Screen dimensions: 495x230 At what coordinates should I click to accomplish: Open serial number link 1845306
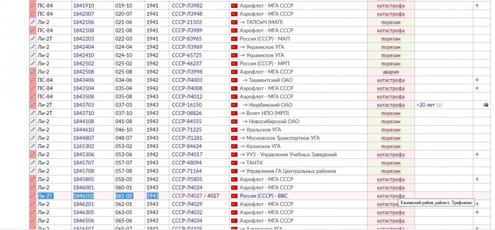pyautogui.click(x=83, y=155)
